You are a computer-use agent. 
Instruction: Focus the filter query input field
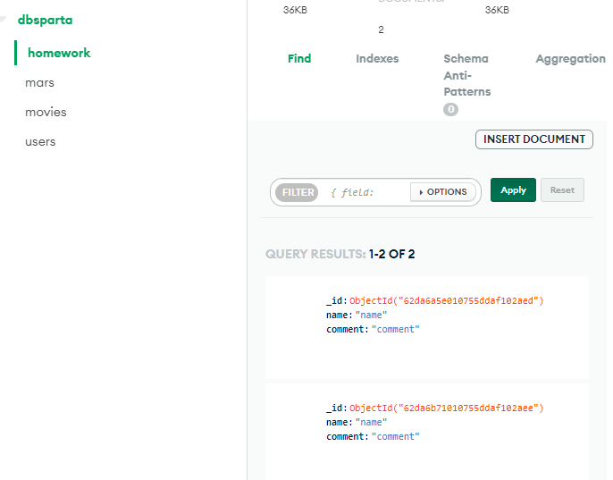(367, 192)
